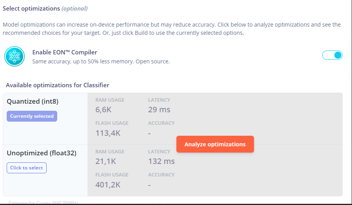
Task: Click the EON Compiler neural network icon
Action: coord(15,56)
